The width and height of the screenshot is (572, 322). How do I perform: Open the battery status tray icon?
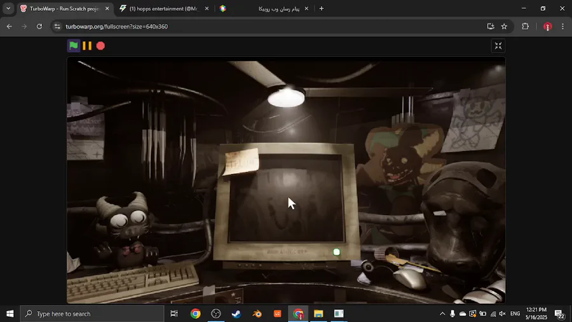point(482,314)
